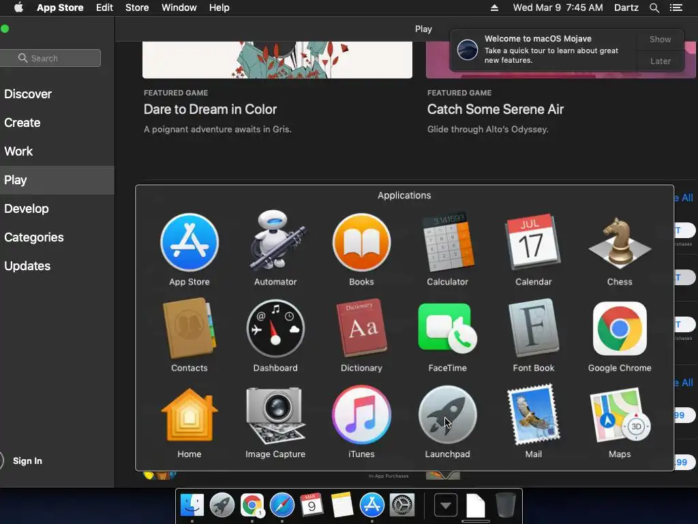Open the Maps app icon
Image resolution: width=698 pixels, height=524 pixels.
[620, 415]
